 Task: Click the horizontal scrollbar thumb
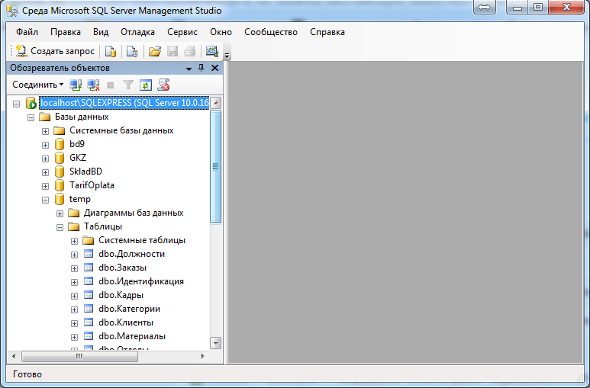click(79, 356)
